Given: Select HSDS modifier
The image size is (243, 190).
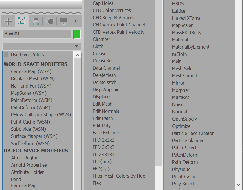Looking at the screenshot, I should pos(178,4).
